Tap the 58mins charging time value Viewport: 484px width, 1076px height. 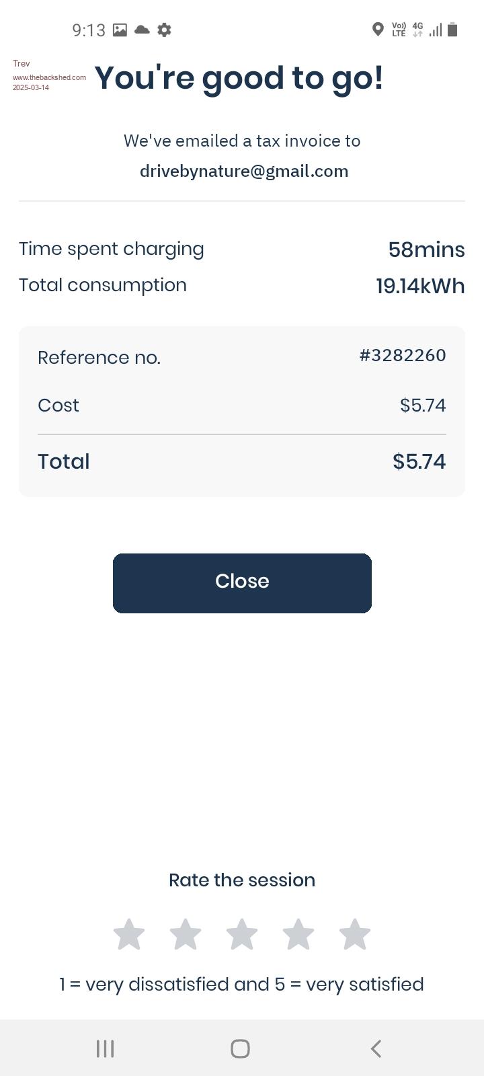click(x=426, y=249)
